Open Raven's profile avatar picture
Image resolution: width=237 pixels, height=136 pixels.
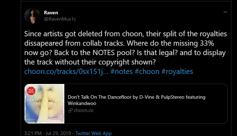pos(32,16)
